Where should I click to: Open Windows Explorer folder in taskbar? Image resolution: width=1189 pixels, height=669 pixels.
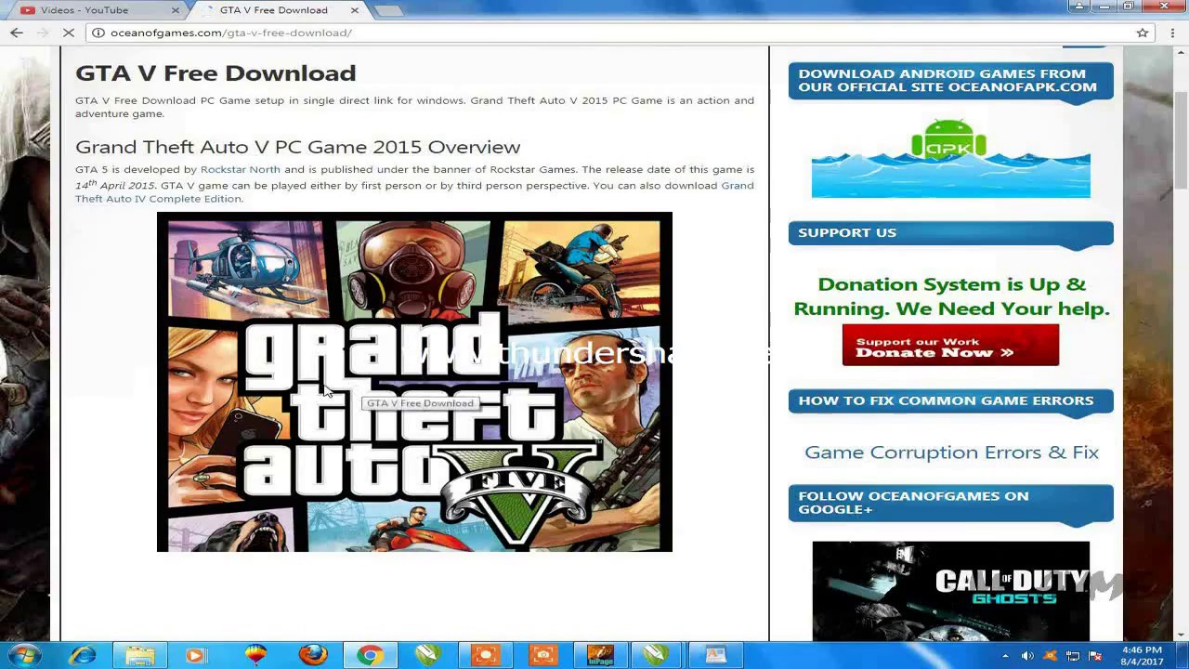[x=140, y=655]
